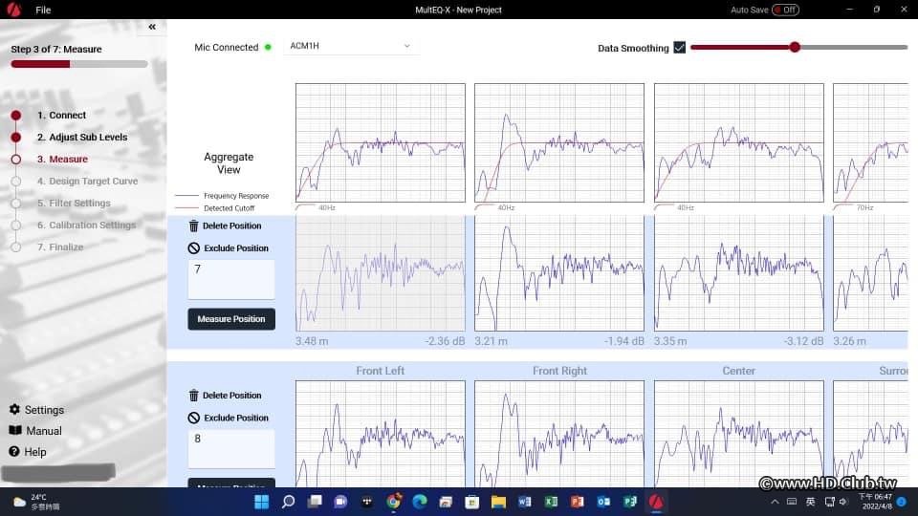Screen dimensions: 918x516
Task: Open Microsoft Edge from taskbar
Action: 420,502
